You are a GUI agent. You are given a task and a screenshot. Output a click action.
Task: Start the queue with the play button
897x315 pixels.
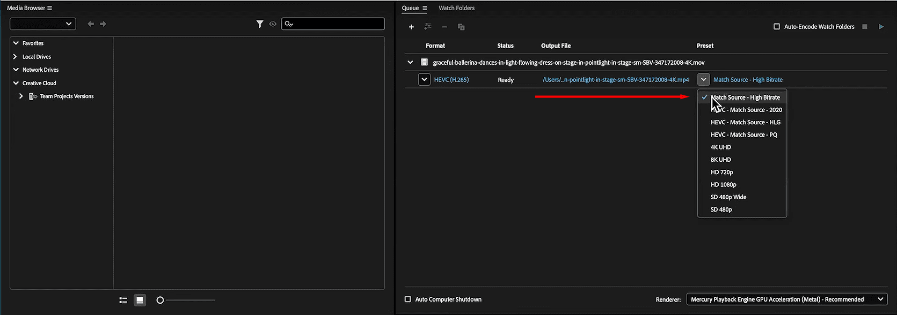(x=881, y=27)
